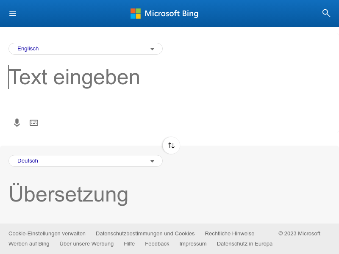Viewport: 339px width, 254px height.
Task: Click the search magnifier icon
Action: point(326,13)
